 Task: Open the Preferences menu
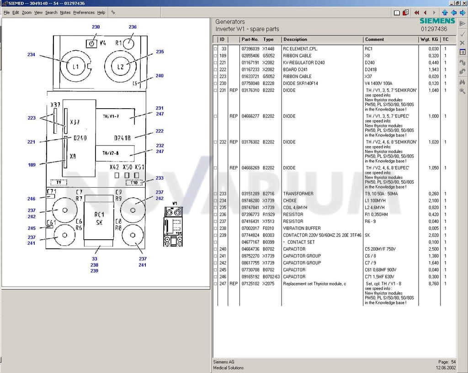click(x=84, y=12)
